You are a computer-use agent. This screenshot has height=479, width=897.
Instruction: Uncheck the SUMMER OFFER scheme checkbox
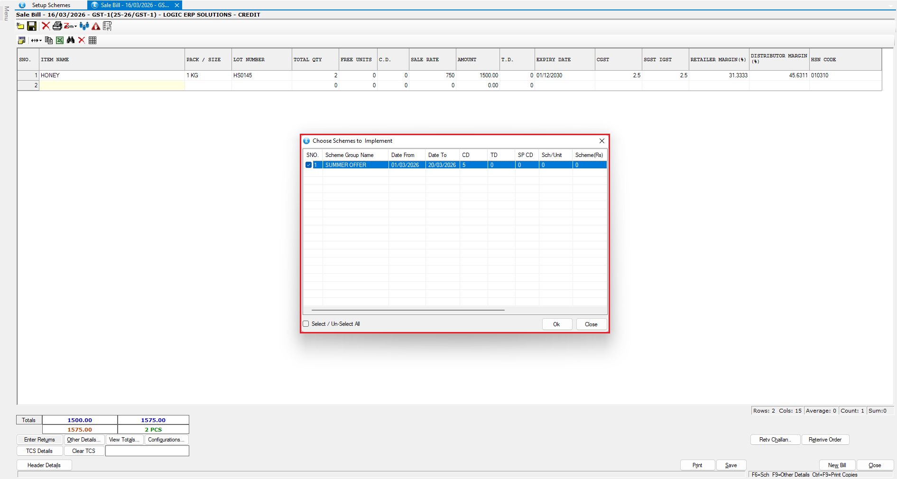point(308,165)
